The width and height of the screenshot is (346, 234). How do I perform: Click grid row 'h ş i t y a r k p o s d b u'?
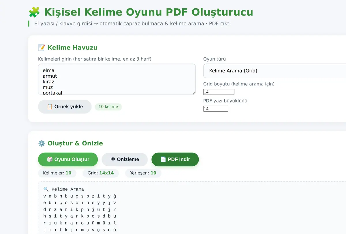(x=80, y=216)
